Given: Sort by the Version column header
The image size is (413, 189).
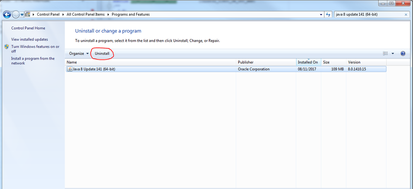Looking at the screenshot, I should 366,62.
